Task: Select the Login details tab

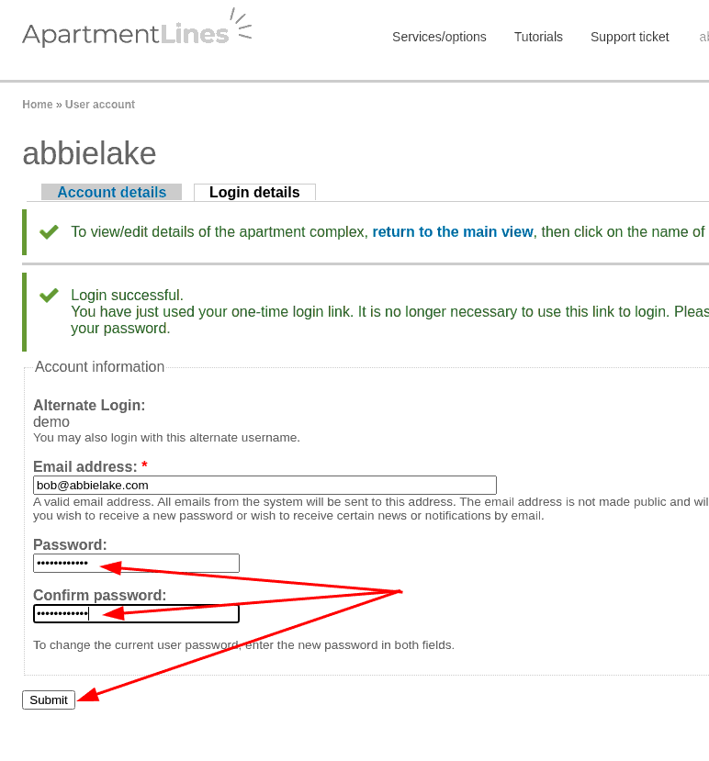Action: pos(254,192)
